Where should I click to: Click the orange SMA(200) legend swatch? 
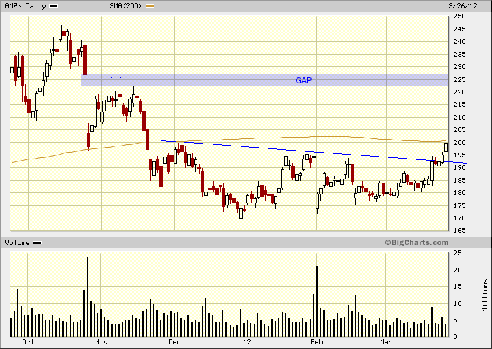tap(150, 6)
